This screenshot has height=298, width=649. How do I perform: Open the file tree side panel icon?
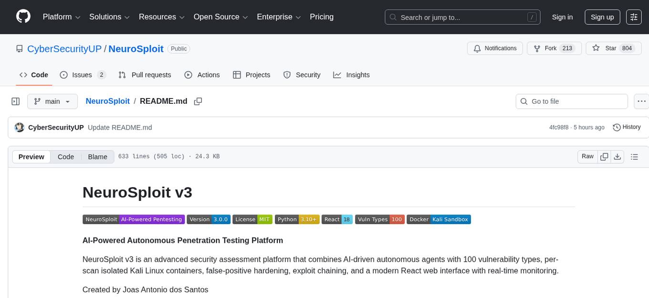click(x=16, y=101)
